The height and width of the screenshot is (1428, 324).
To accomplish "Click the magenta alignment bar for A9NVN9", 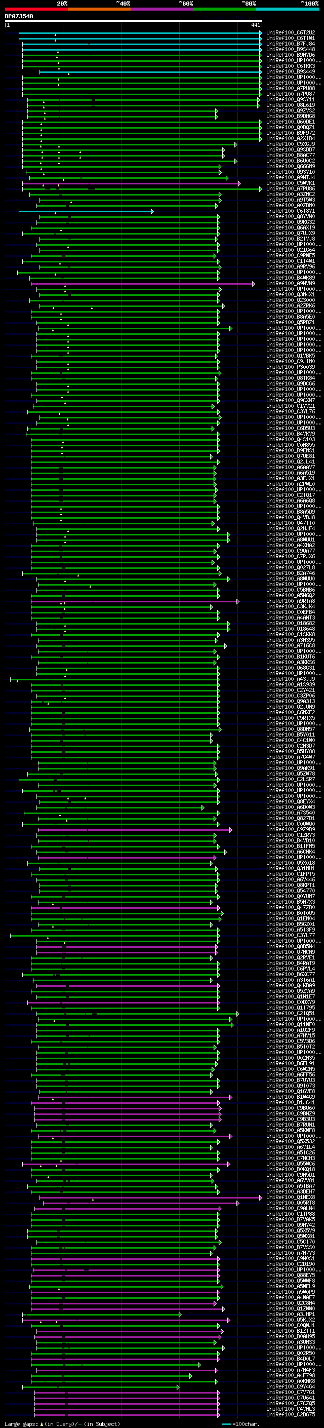I will 143,284.
